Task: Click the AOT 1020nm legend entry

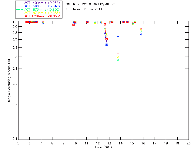Action: (x=38, y=16)
